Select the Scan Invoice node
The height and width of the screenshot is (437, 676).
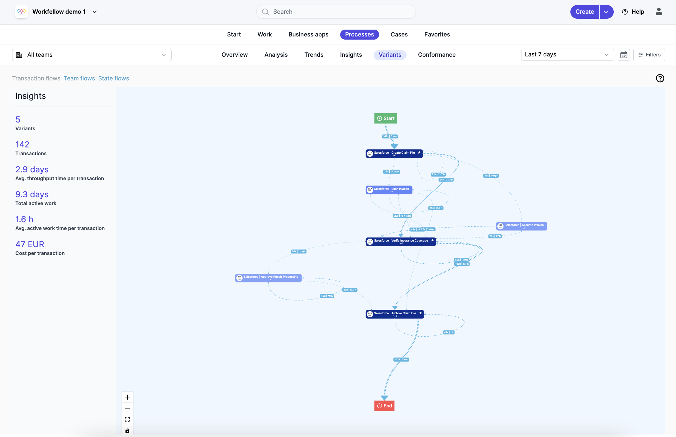tap(389, 190)
